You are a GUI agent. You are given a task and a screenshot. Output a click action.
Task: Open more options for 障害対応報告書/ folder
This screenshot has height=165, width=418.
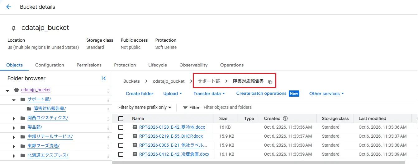[108, 109]
